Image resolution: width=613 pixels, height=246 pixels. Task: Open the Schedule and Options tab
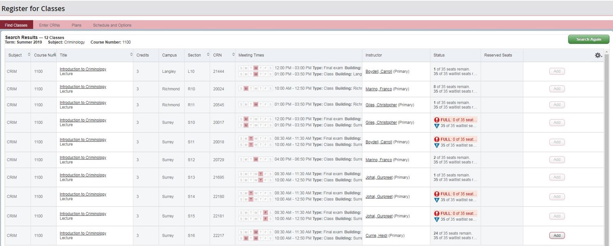tap(112, 25)
